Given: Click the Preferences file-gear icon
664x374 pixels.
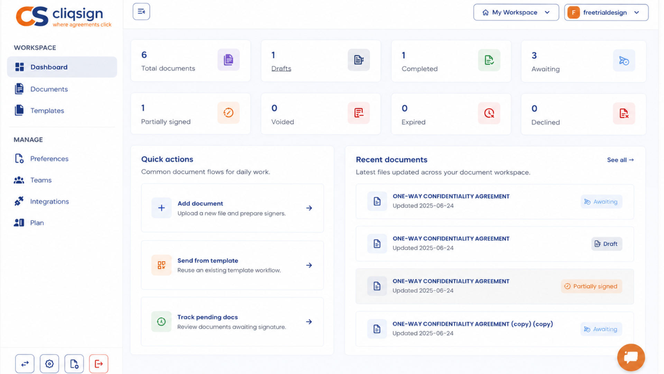Looking at the screenshot, I should pyautogui.click(x=19, y=159).
